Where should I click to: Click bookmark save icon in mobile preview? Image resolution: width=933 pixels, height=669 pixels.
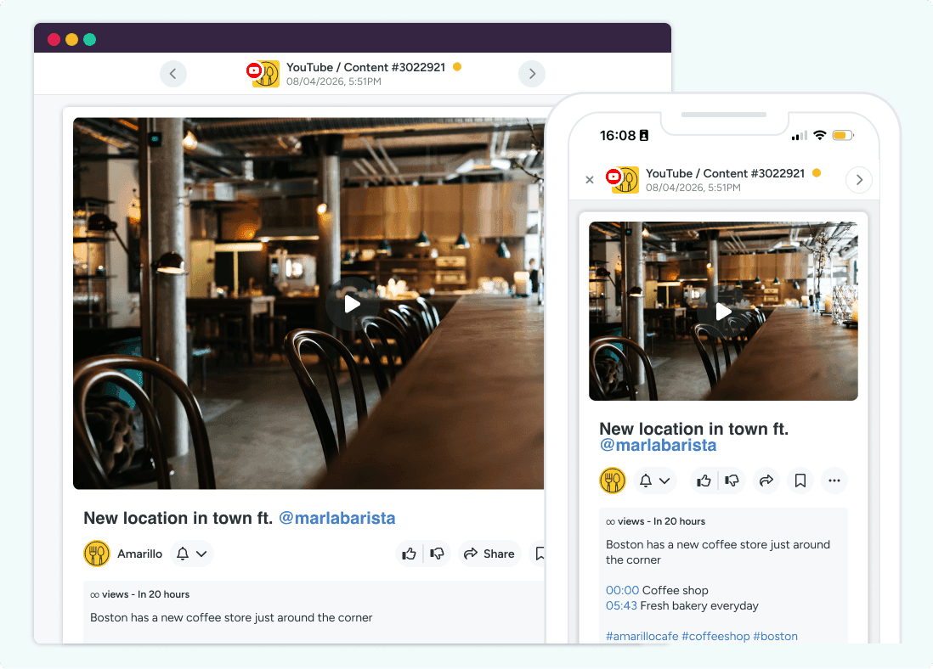pyautogui.click(x=800, y=481)
